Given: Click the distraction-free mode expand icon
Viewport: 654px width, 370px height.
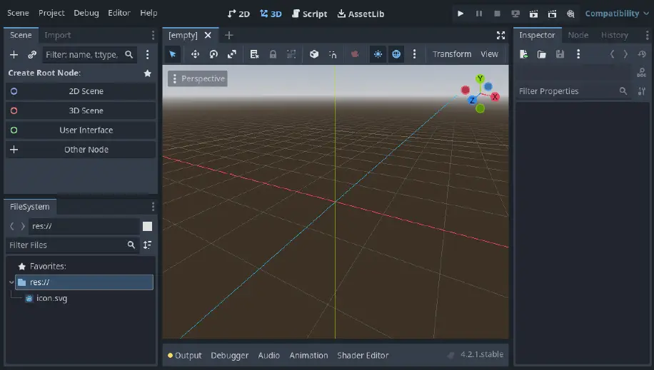Looking at the screenshot, I should (x=500, y=35).
